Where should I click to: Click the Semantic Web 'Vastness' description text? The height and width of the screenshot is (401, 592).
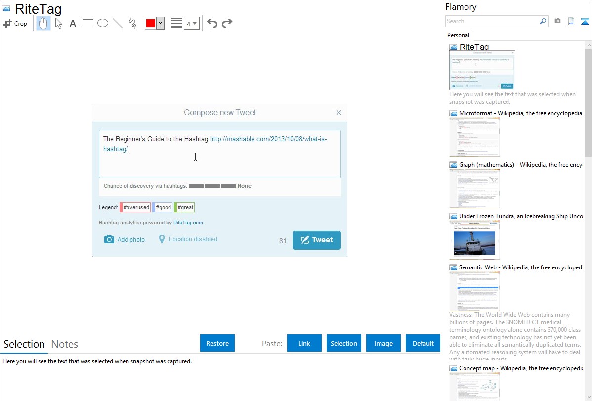[515, 337]
